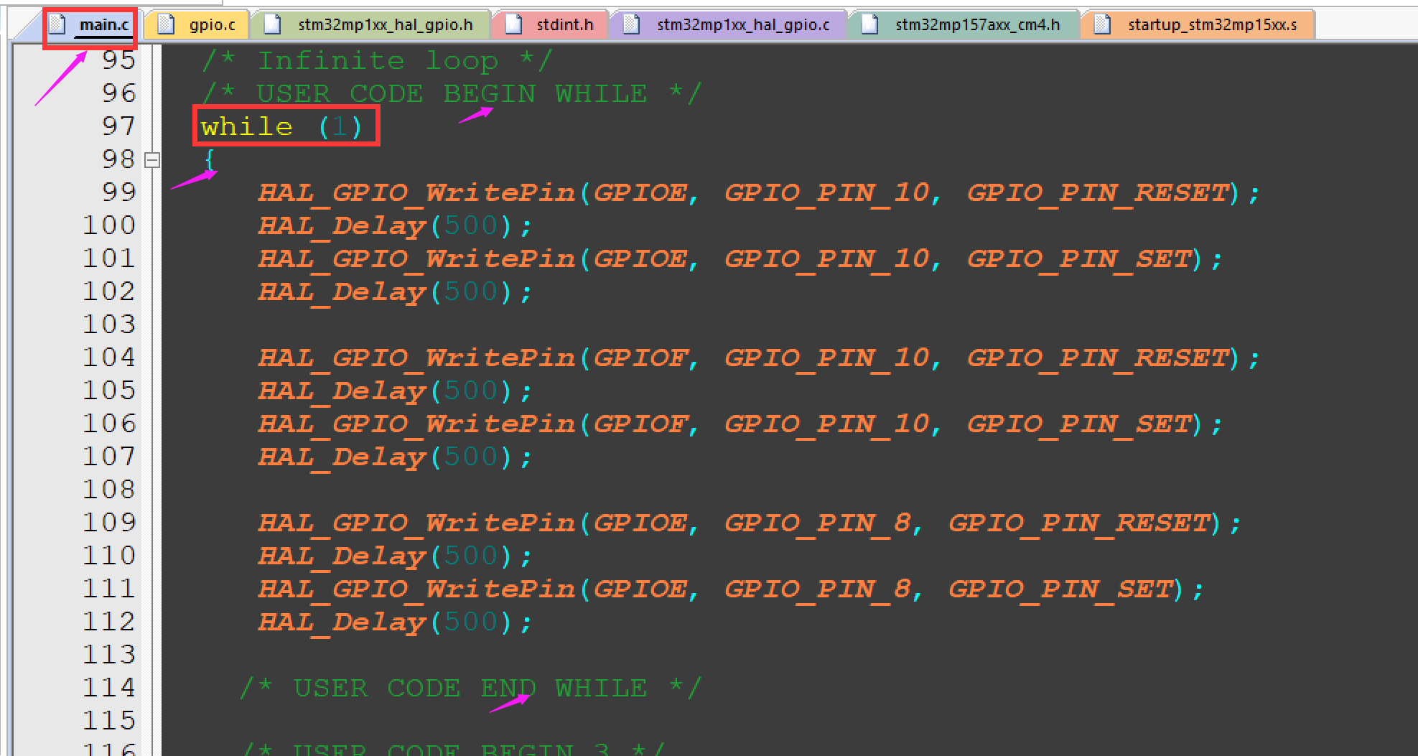This screenshot has height=756, width=1418.
Task: Click the stm32mp1xx_hal_gpio.c tab file icon
Action: click(x=632, y=24)
